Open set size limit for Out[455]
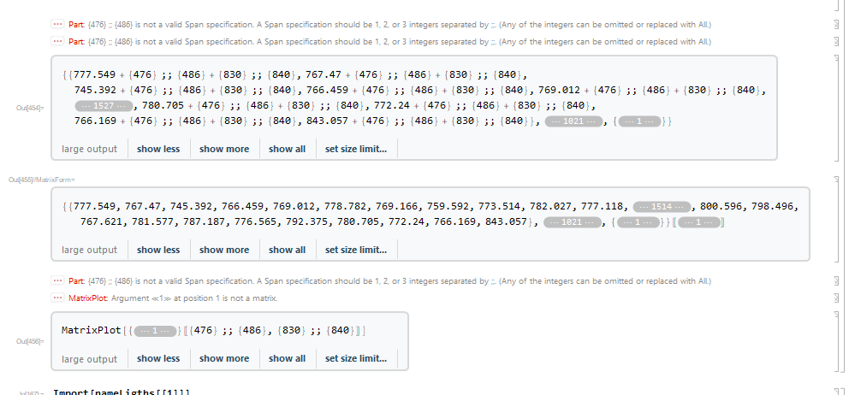This screenshot has height=395, width=849. point(356,250)
